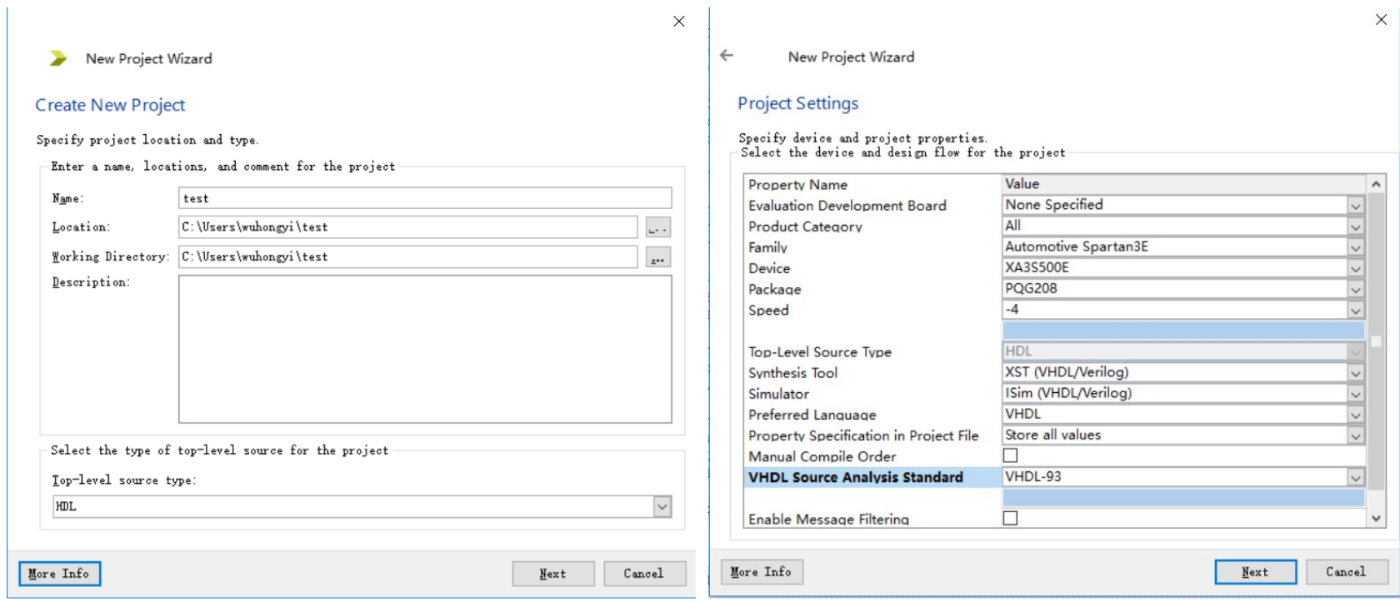Click the Location path input field
The image size is (1400, 602).
tap(408, 227)
